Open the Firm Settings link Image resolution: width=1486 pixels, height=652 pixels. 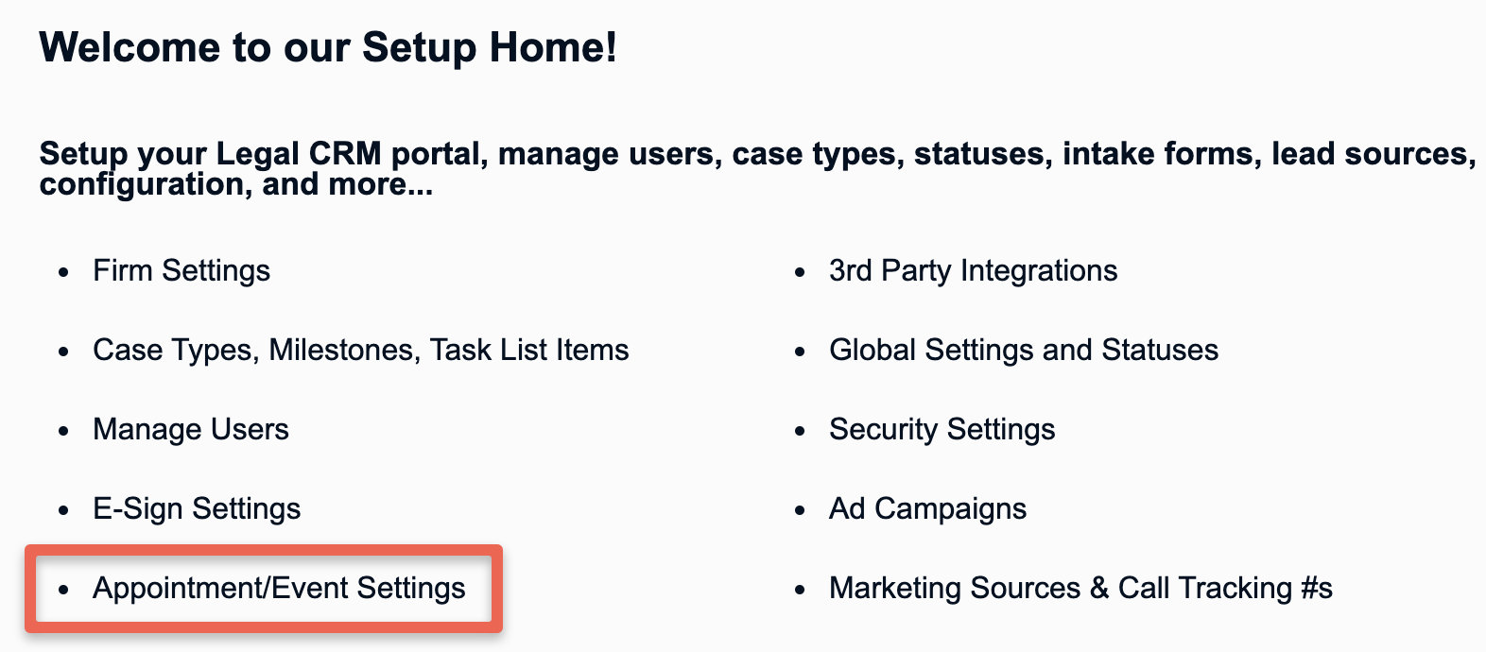[x=181, y=271]
